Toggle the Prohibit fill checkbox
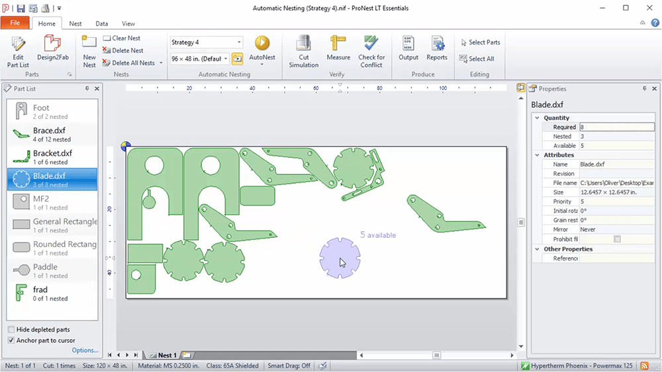 (x=617, y=239)
